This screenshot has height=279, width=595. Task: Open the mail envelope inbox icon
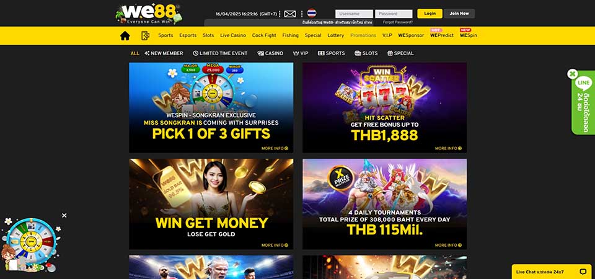tap(290, 14)
